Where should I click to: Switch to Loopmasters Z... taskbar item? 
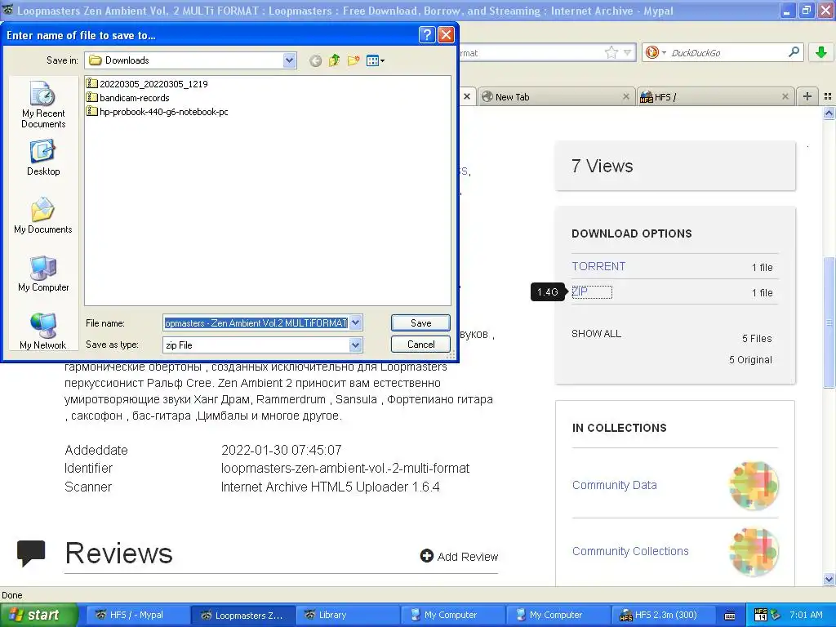[x=242, y=615]
